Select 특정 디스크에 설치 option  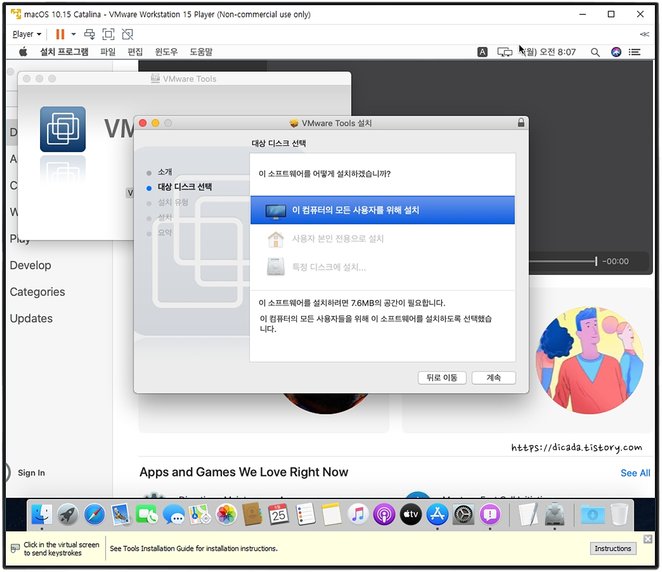point(383,267)
